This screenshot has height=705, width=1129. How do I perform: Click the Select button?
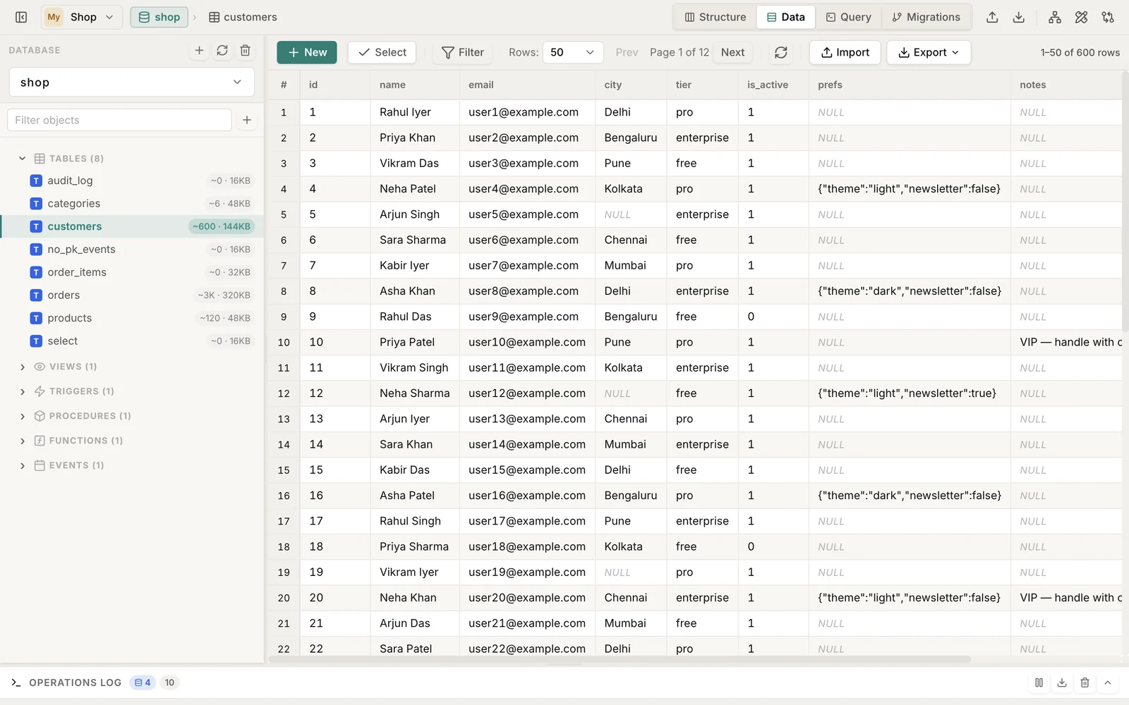(382, 52)
